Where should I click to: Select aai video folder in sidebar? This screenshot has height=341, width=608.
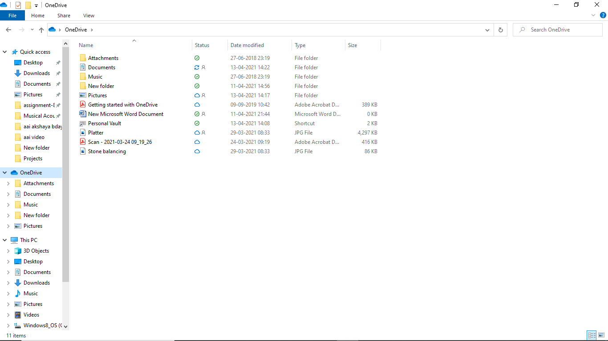coord(34,137)
